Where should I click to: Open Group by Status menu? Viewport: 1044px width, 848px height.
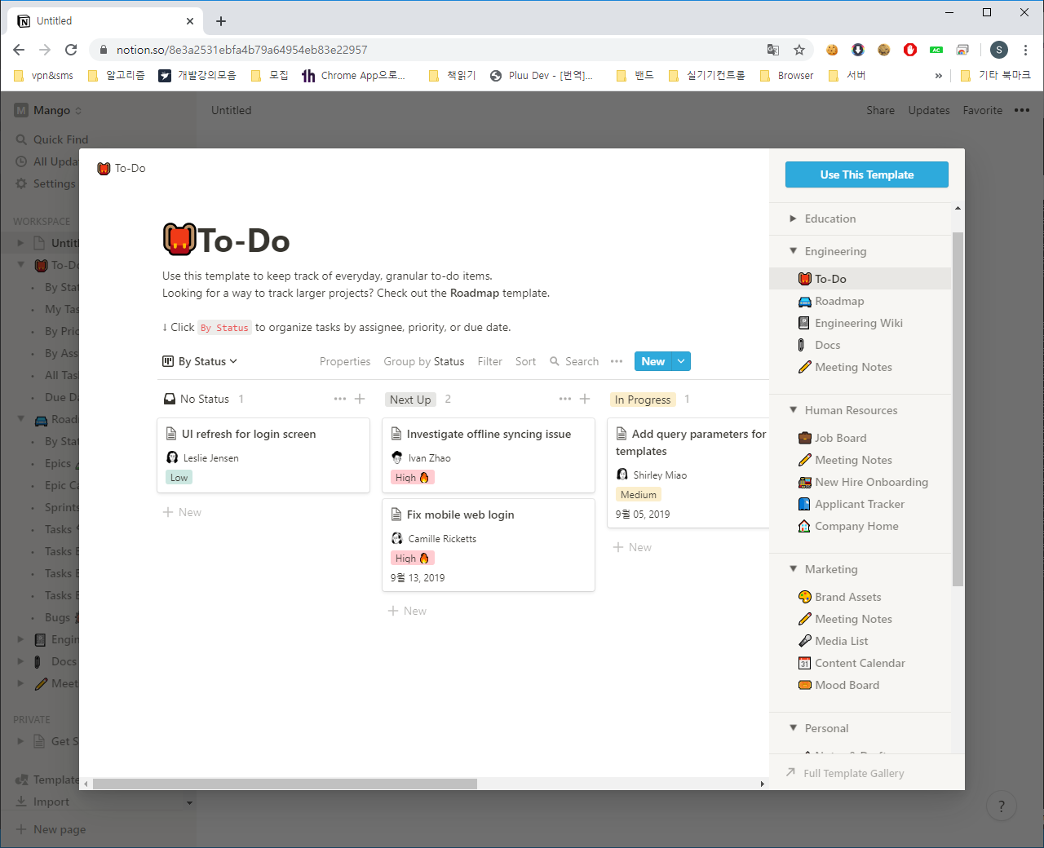tap(424, 361)
